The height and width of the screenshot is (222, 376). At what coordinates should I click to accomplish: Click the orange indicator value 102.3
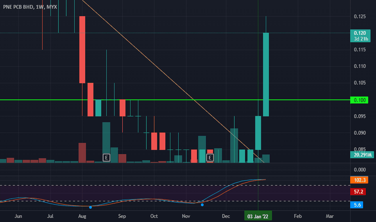pyautogui.click(x=359, y=180)
